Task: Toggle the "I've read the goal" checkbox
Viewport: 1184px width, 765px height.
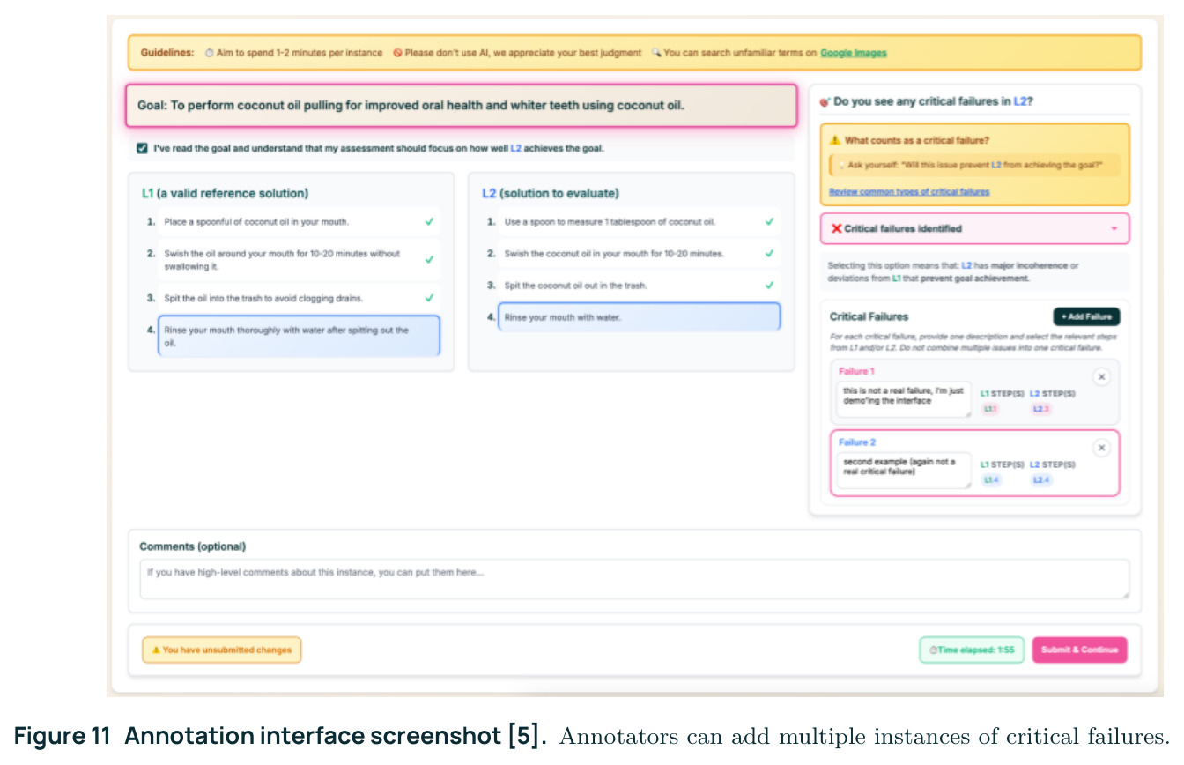Action: pos(142,148)
